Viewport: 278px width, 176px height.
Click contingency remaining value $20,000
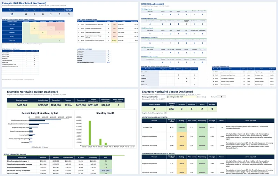point(106,105)
